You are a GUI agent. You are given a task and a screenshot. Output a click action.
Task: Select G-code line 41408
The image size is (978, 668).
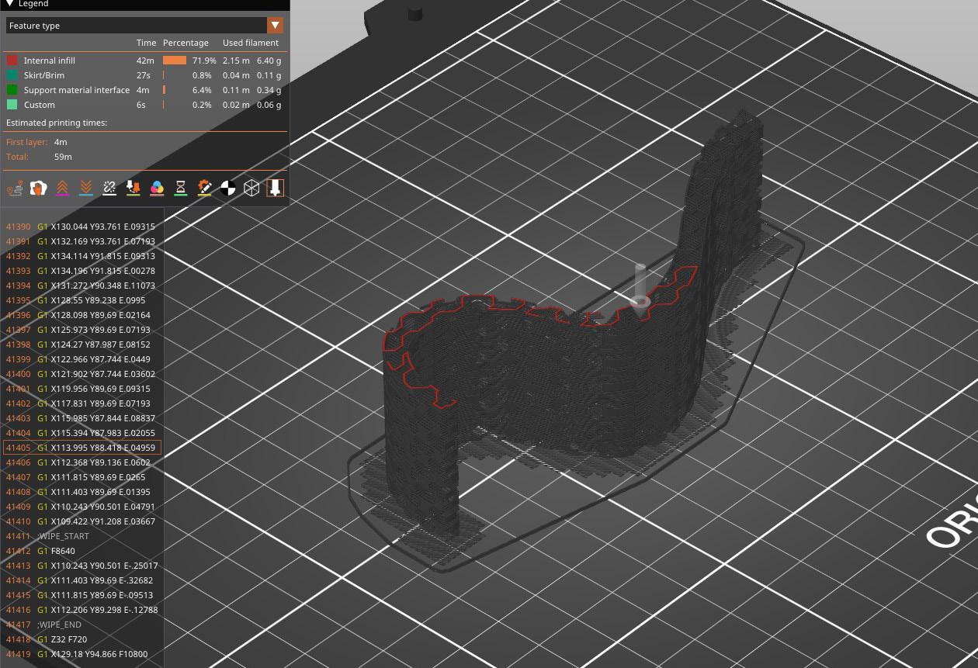click(x=81, y=492)
